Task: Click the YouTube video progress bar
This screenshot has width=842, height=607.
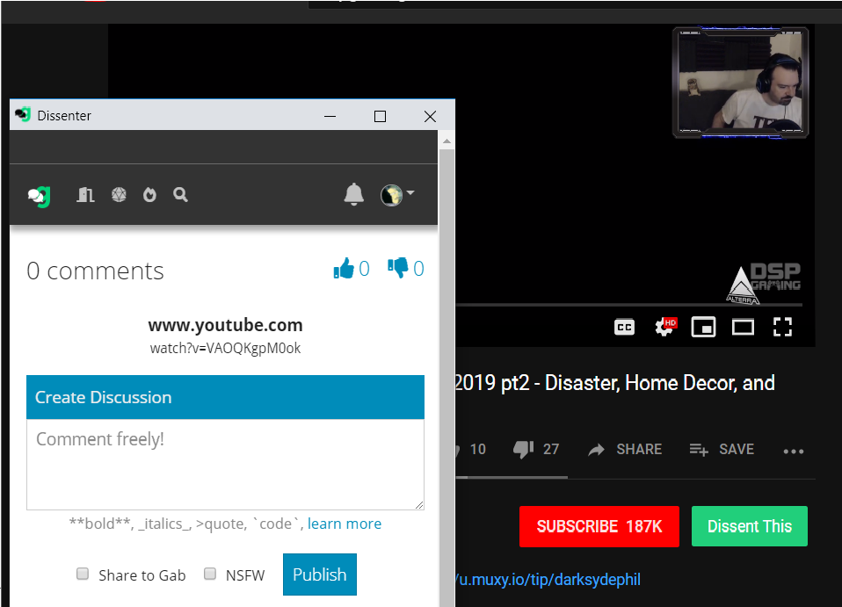Action: (628, 305)
